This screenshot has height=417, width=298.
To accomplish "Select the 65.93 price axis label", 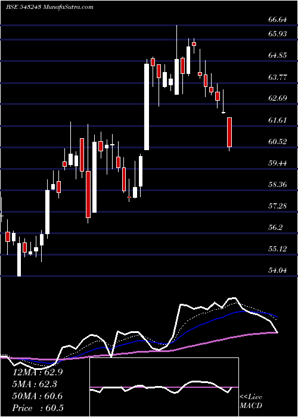I will pyautogui.click(x=278, y=34).
